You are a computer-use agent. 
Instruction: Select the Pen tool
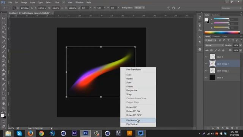coord(3,84)
